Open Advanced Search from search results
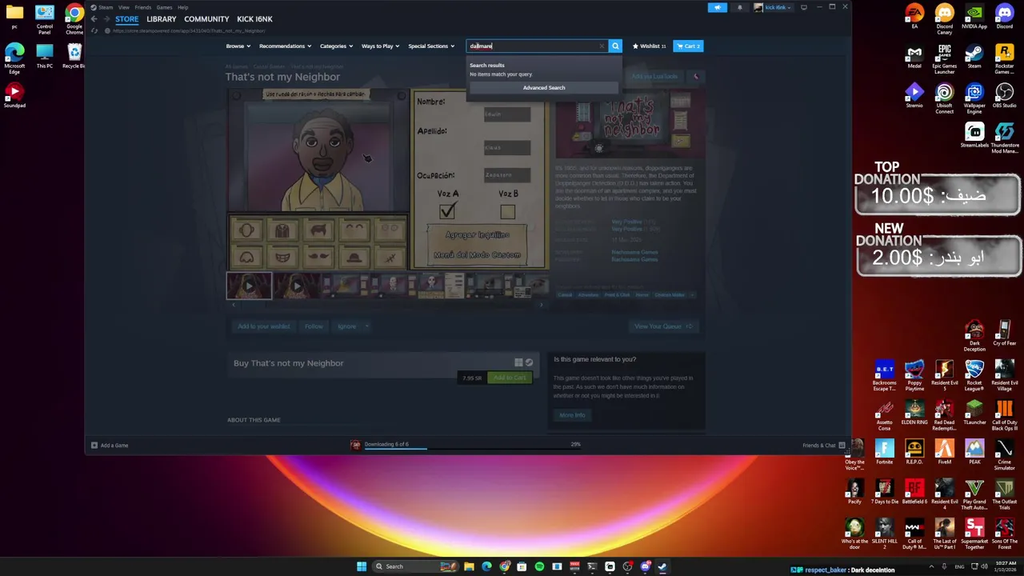This screenshot has width=1024, height=576. point(544,88)
